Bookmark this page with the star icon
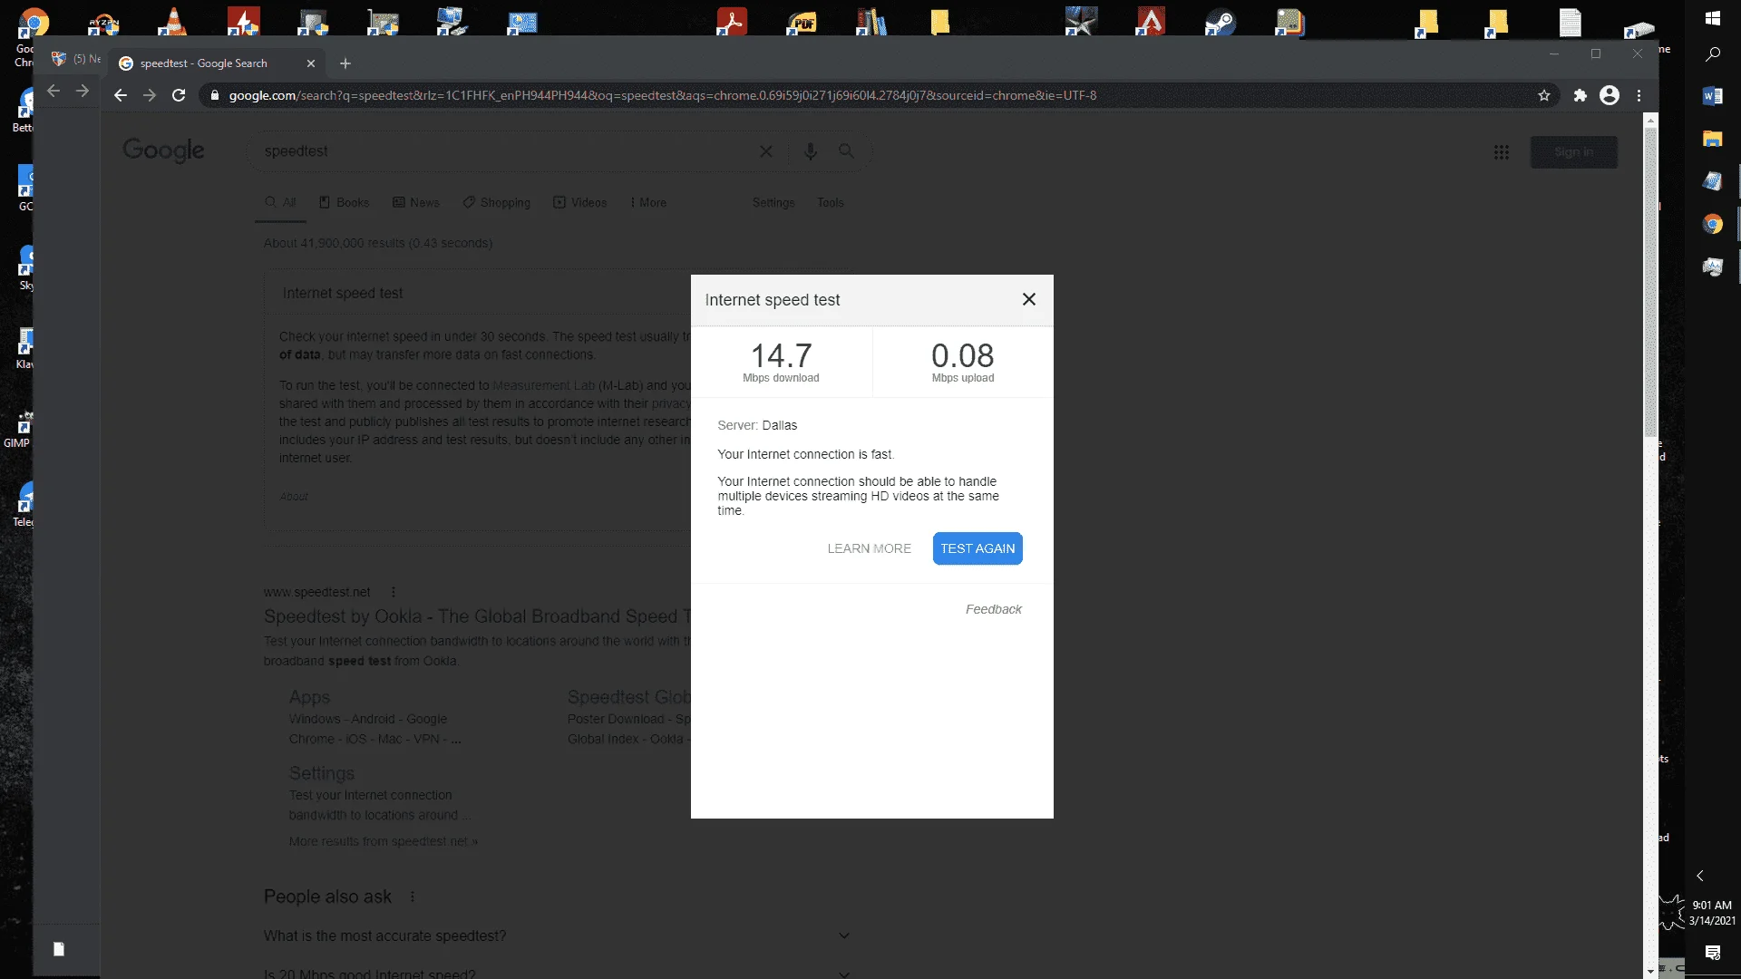The height and width of the screenshot is (979, 1741). [1544, 95]
